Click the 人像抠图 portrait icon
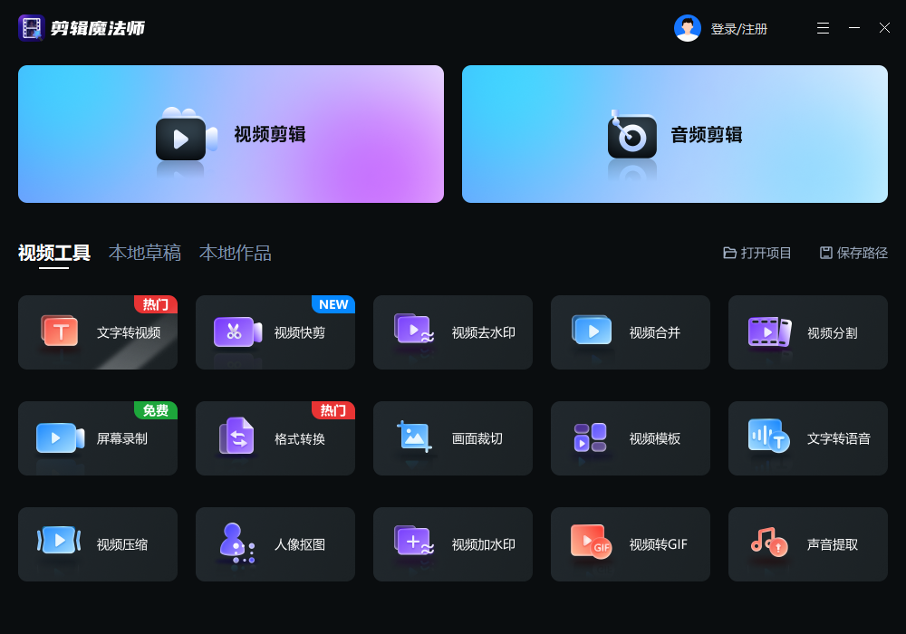Viewport: 906px width, 634px height. click(x=236, y=543)
